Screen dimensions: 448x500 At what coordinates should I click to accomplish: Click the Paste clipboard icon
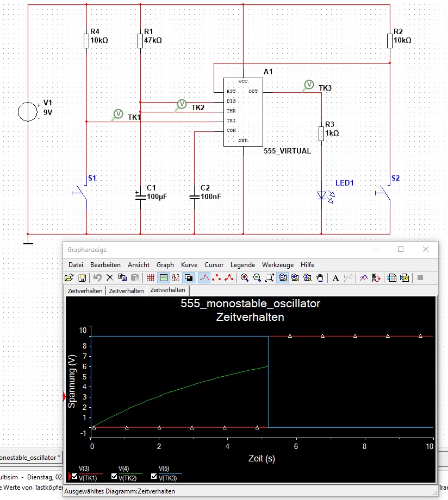pos(135,278)
